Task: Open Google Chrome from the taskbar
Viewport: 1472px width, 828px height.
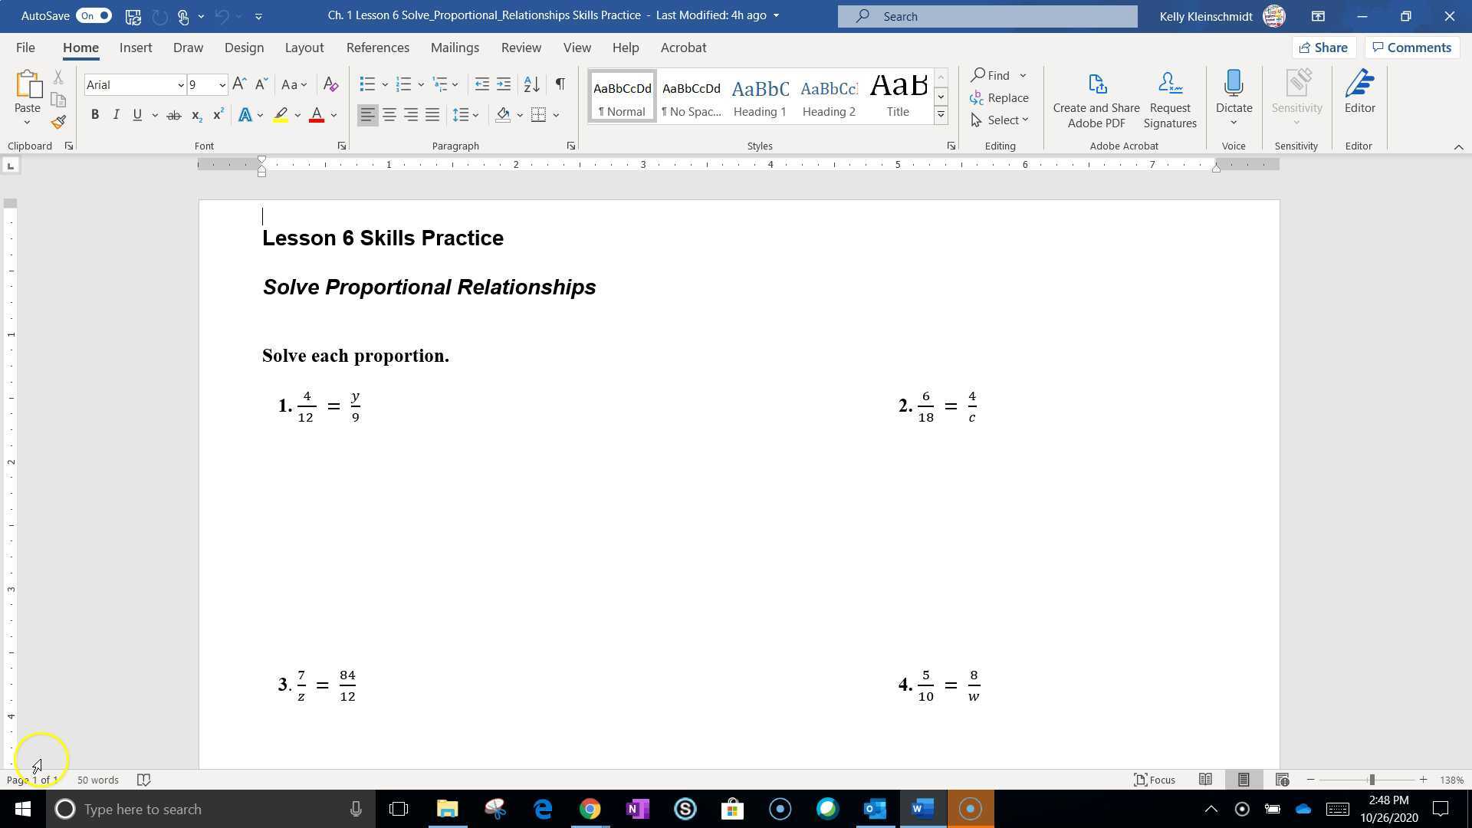Action: pyautogui.click(x=590, y=809)
